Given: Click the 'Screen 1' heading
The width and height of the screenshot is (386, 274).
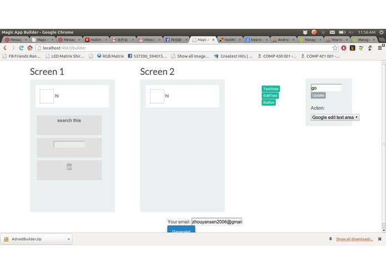Looking at the screenshot, I should coord(47,72).
